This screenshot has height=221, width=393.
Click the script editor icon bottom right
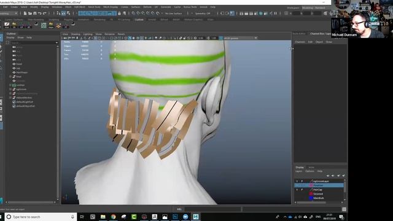pyautogui.click(x=344, y=209)
